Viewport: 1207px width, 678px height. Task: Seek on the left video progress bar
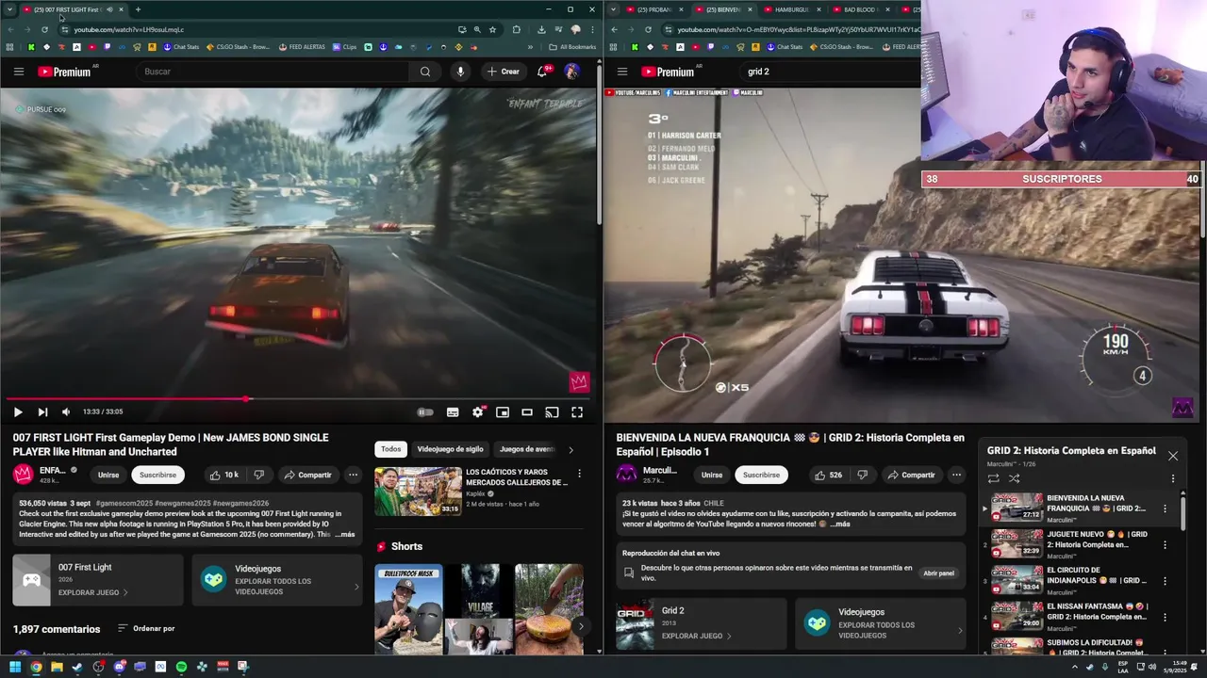pyautogui.click(x=298, y=399)
